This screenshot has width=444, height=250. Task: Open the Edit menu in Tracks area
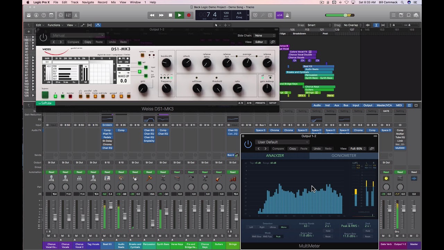40,25
